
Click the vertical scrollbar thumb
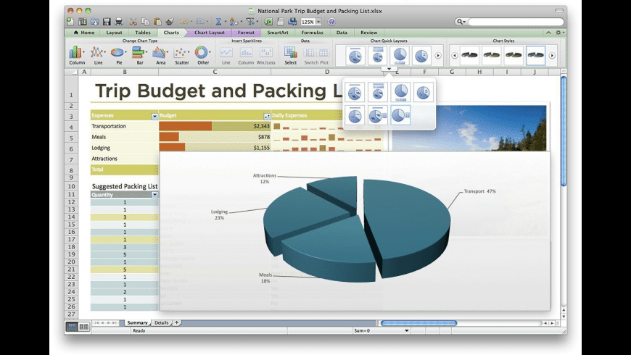pyautogui.click(x=564, y=131)
